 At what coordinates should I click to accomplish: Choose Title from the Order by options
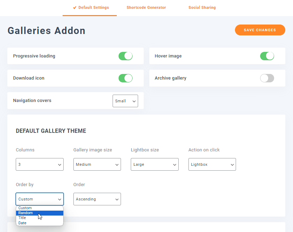click(22, 218)
